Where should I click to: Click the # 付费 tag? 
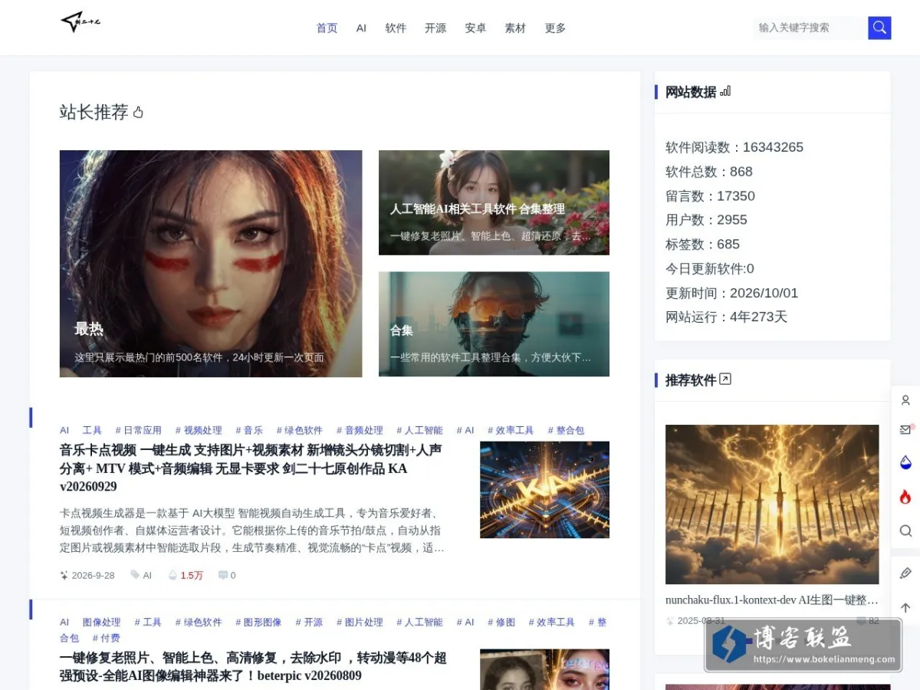pos(107,638)
